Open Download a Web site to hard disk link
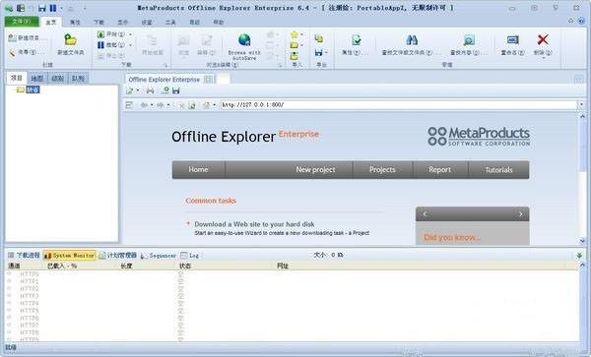Image resolution: width=591 pixels, height=357 pixels. tap(254, 224)
